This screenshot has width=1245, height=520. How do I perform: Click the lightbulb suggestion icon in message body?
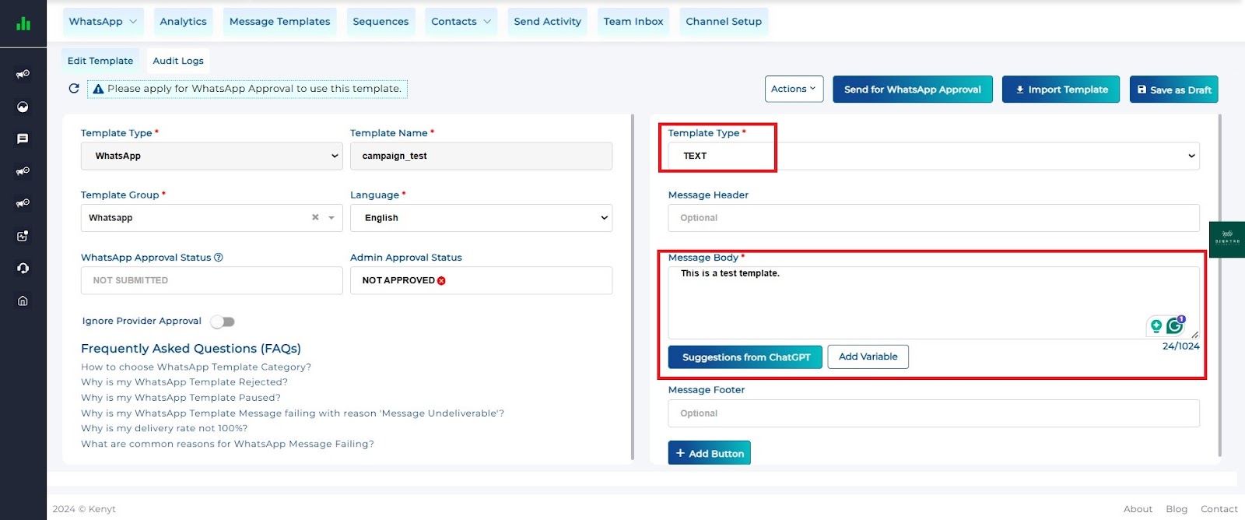coord(1156,325)
